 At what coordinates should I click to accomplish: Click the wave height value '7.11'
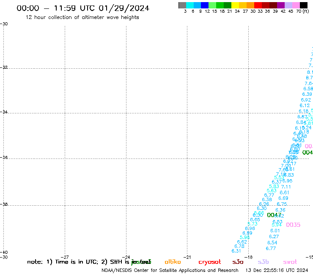pos(286,187)
